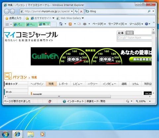Open the Print dropdown arrow
159x138 pixels.
[x=89, y=24]
